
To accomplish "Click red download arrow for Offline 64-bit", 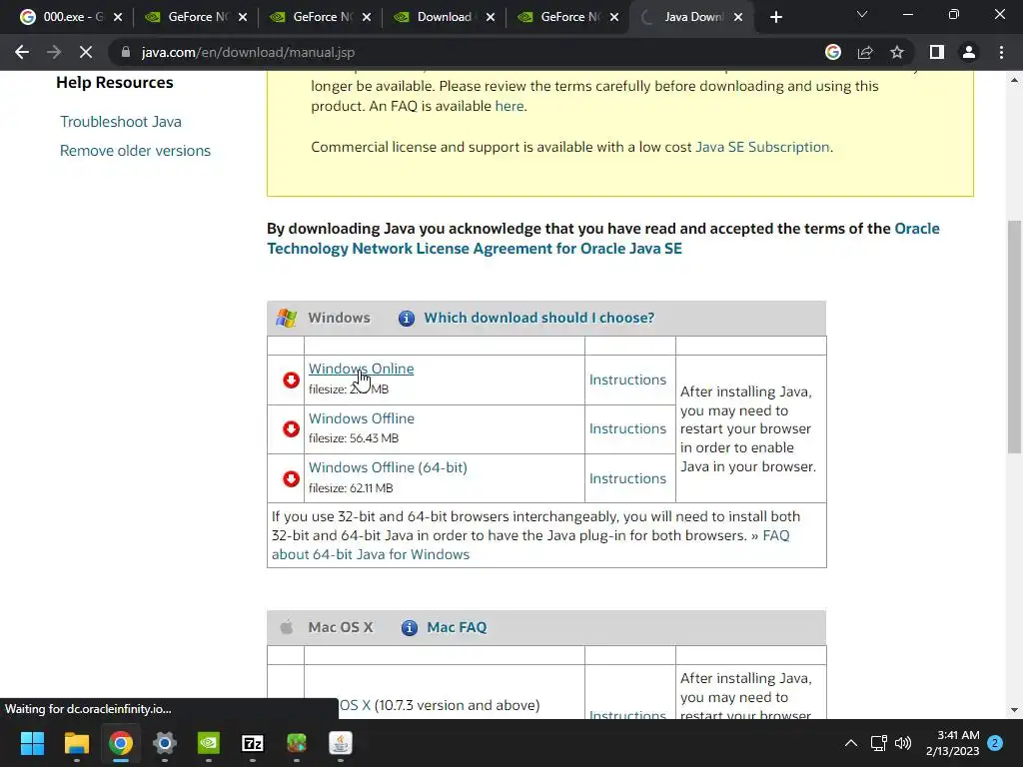I will pyautogui.click(x=291, y=478).
